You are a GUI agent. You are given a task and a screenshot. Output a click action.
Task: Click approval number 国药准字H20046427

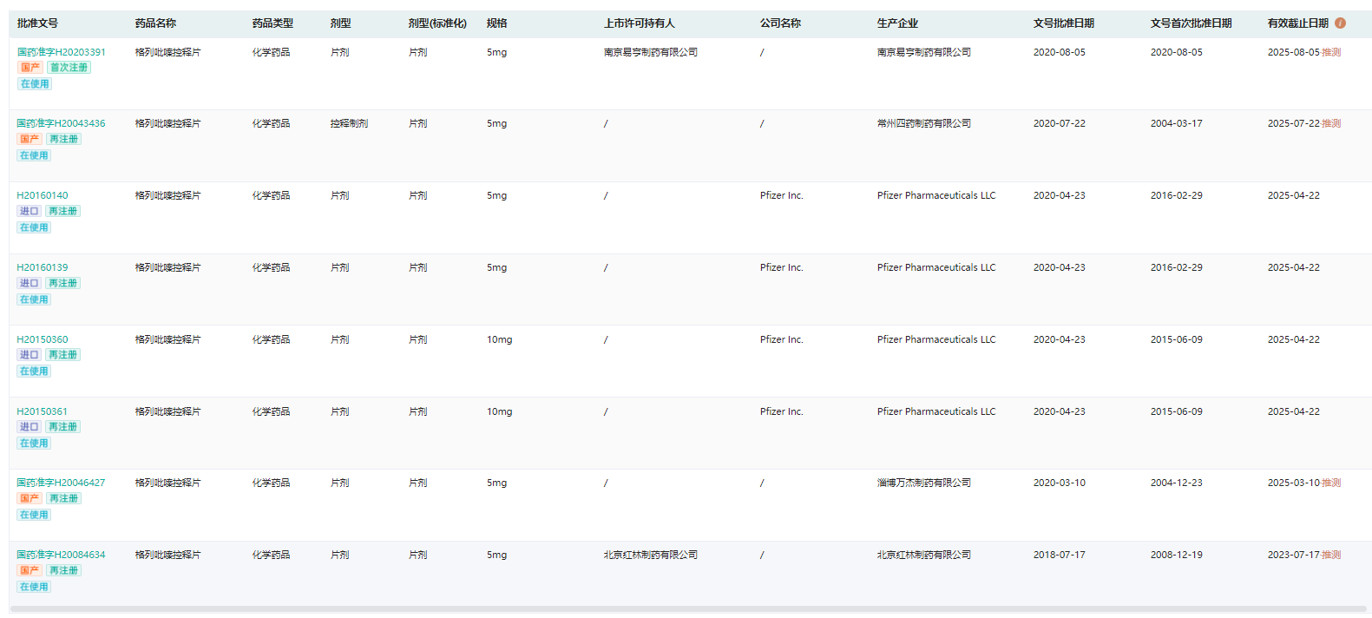tap(61, 483)
